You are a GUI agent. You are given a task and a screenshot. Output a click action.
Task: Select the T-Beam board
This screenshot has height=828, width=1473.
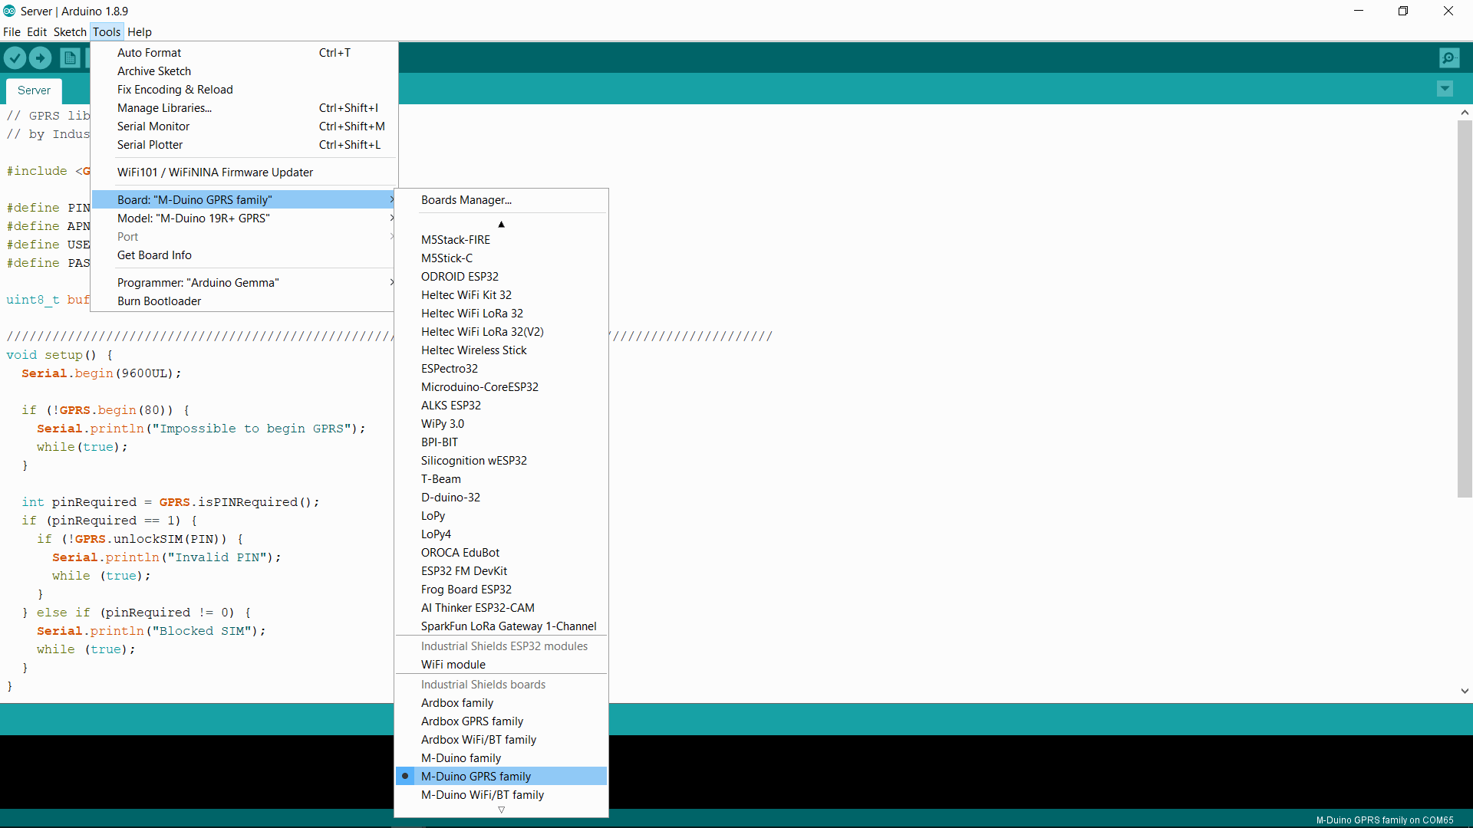coord(502,478)
